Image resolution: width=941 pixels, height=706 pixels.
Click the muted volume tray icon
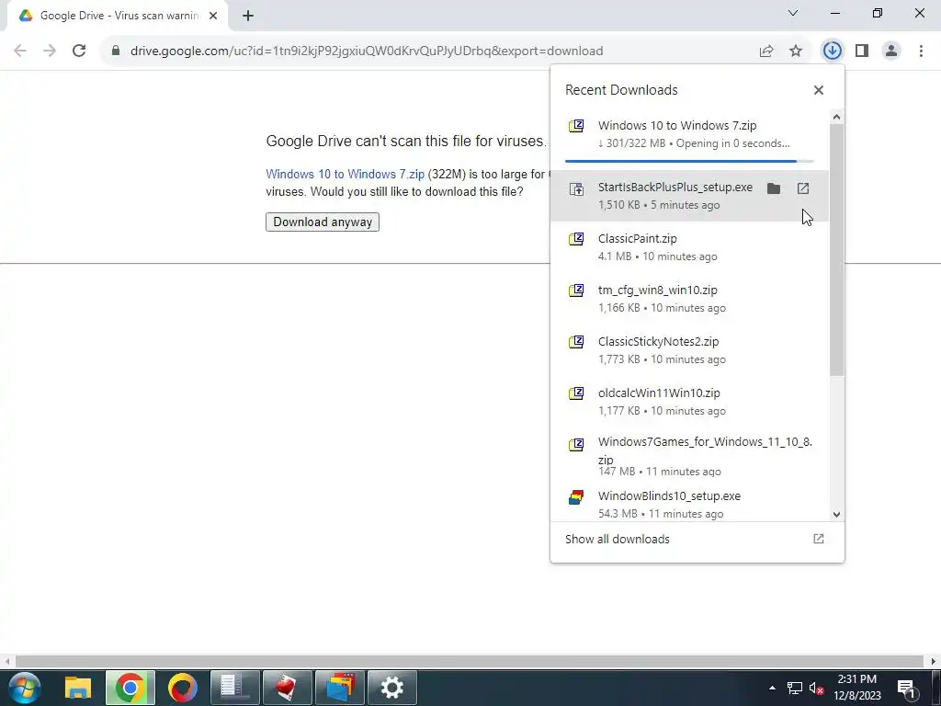[x=816, y=688]
